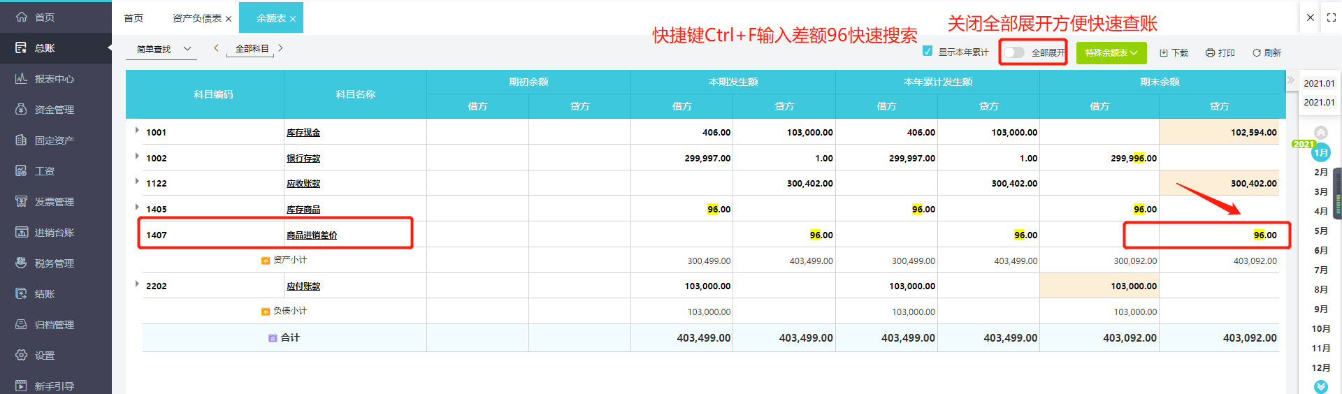This screenshot has height=394, width=1342.
Task: Switch to the 首页 tab
Action: click(134, 18)
